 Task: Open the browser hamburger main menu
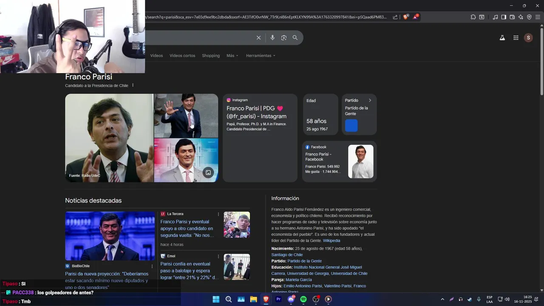click(x=538, y=17)
